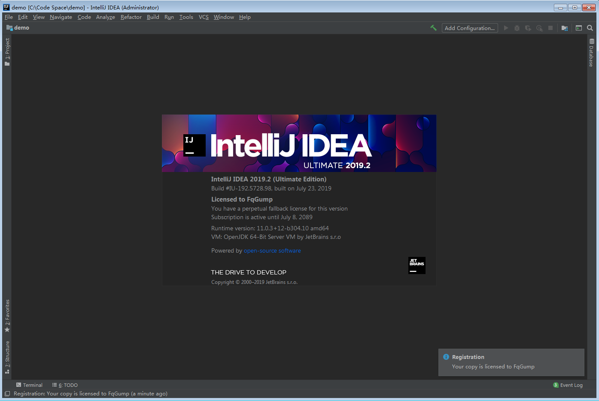Open the Code menu
The image size is (599, 401).
coord(84,17)
